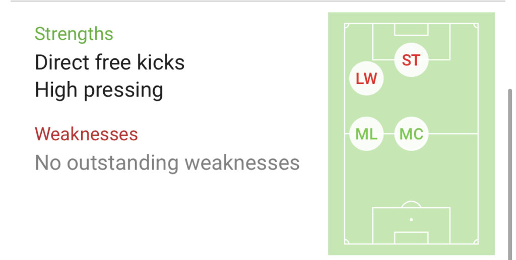Image resolution: width=516 pixels, height=260 pixels.
Task: Click the ST striker position badge
Action: click(411, 60)
